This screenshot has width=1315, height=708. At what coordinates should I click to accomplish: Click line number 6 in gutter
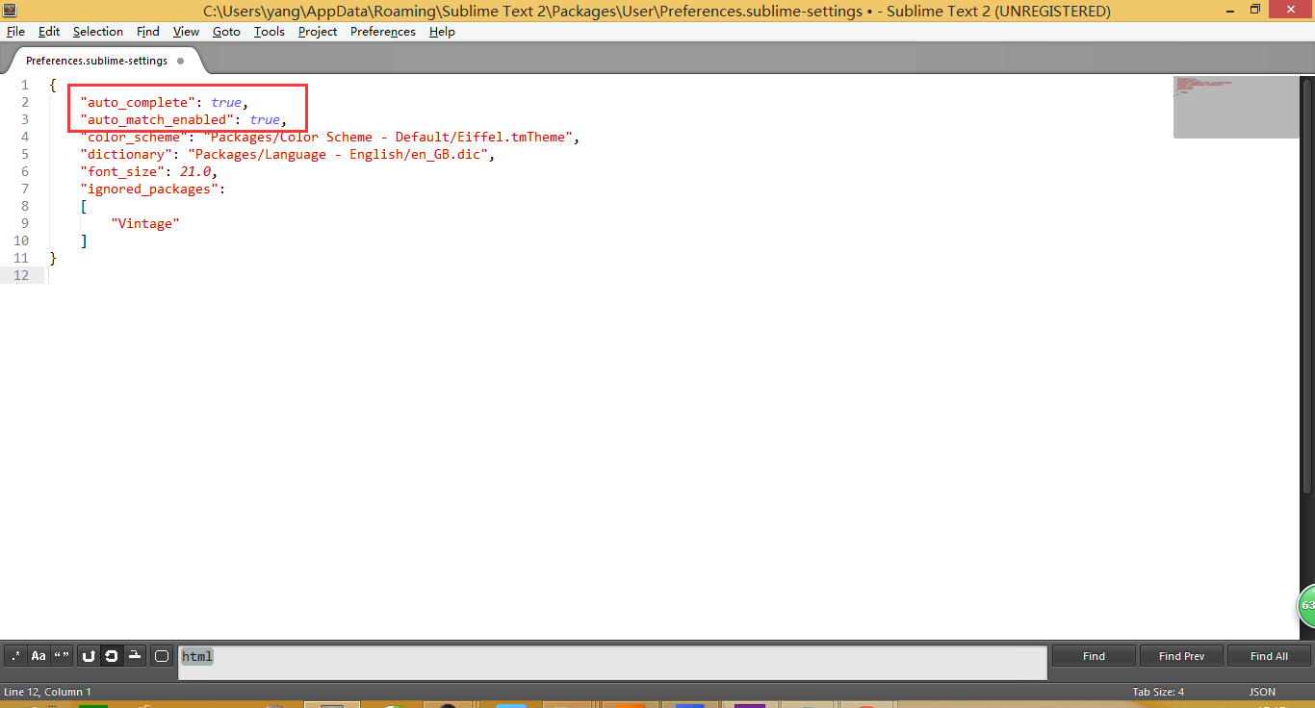25,171
